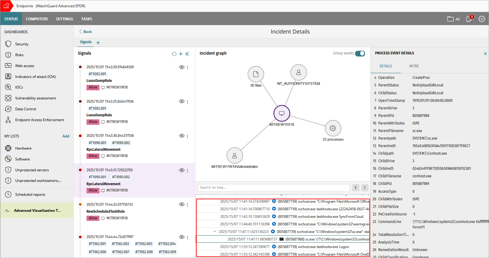This screenshot has width=489, height=258.
Task: Toggle eye for 11:44:44 signal
Action: coord(182,237)
